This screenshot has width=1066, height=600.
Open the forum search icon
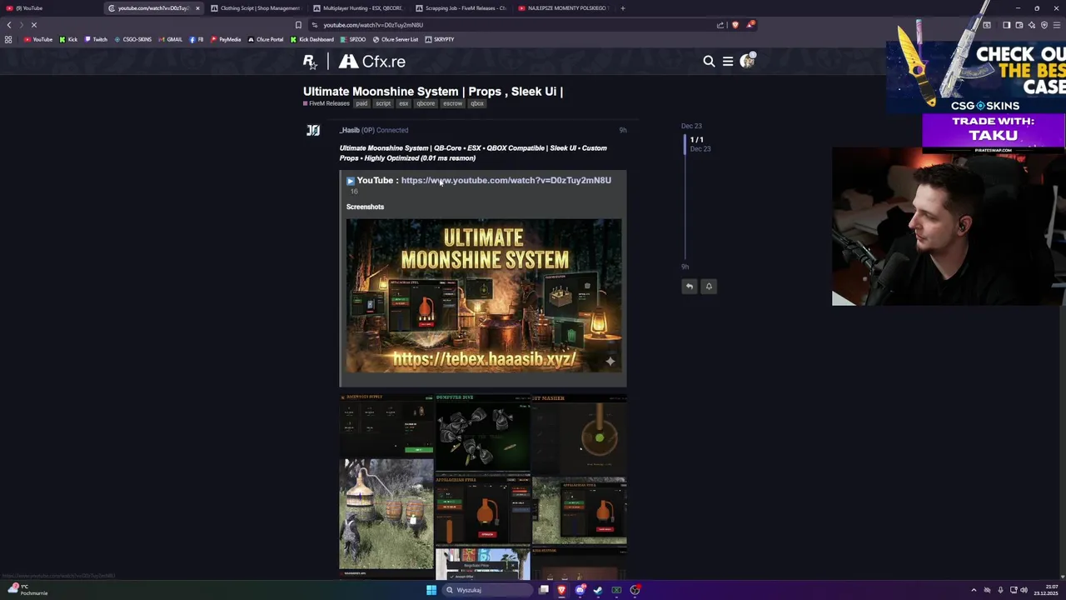coord(709,61)
